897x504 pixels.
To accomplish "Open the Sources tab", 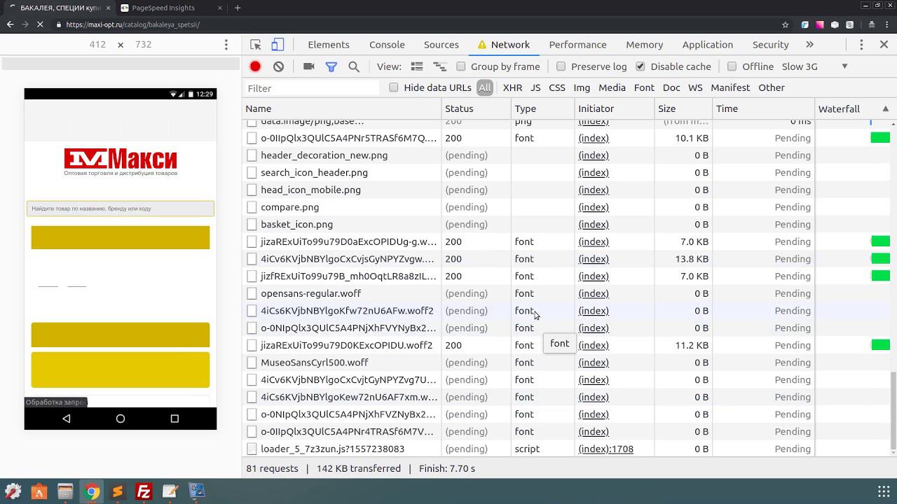I will point(441,45).
